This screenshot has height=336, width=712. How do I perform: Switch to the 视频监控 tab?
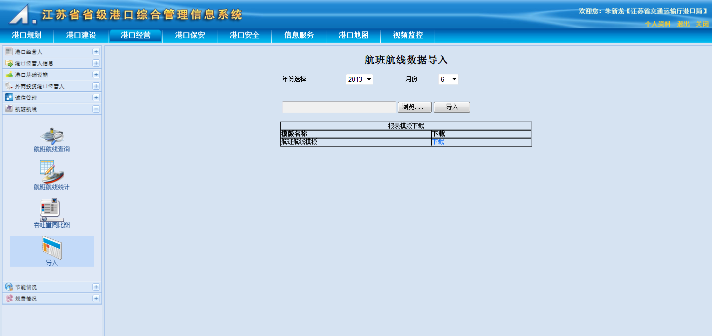pos(408,35)
